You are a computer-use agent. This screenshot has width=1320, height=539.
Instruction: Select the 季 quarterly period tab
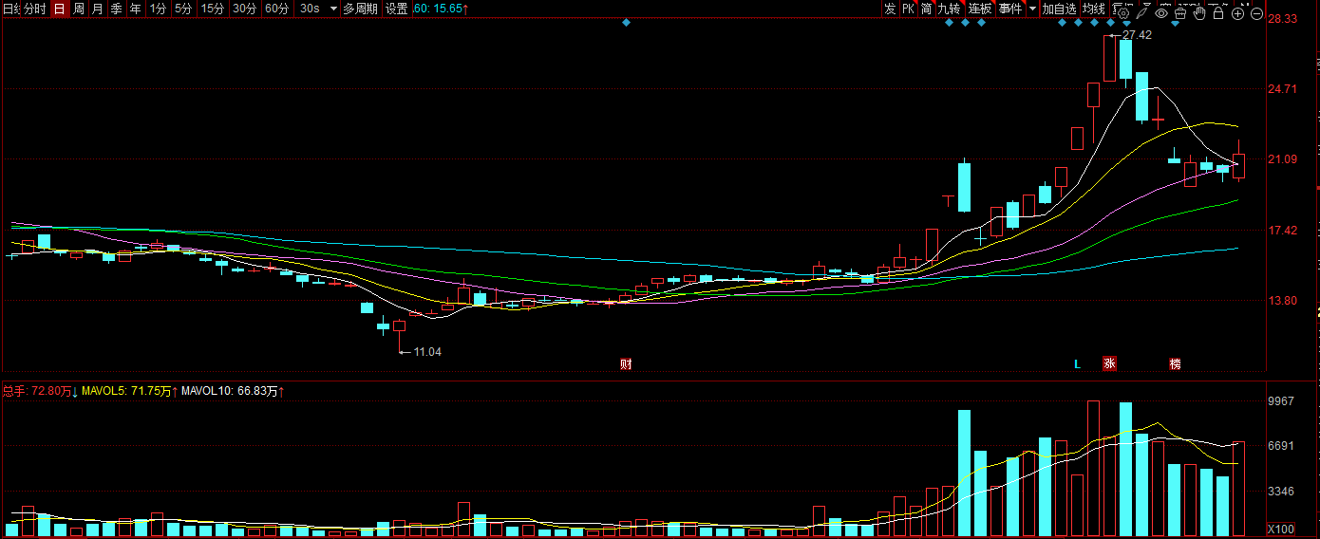tap(116, 9)
